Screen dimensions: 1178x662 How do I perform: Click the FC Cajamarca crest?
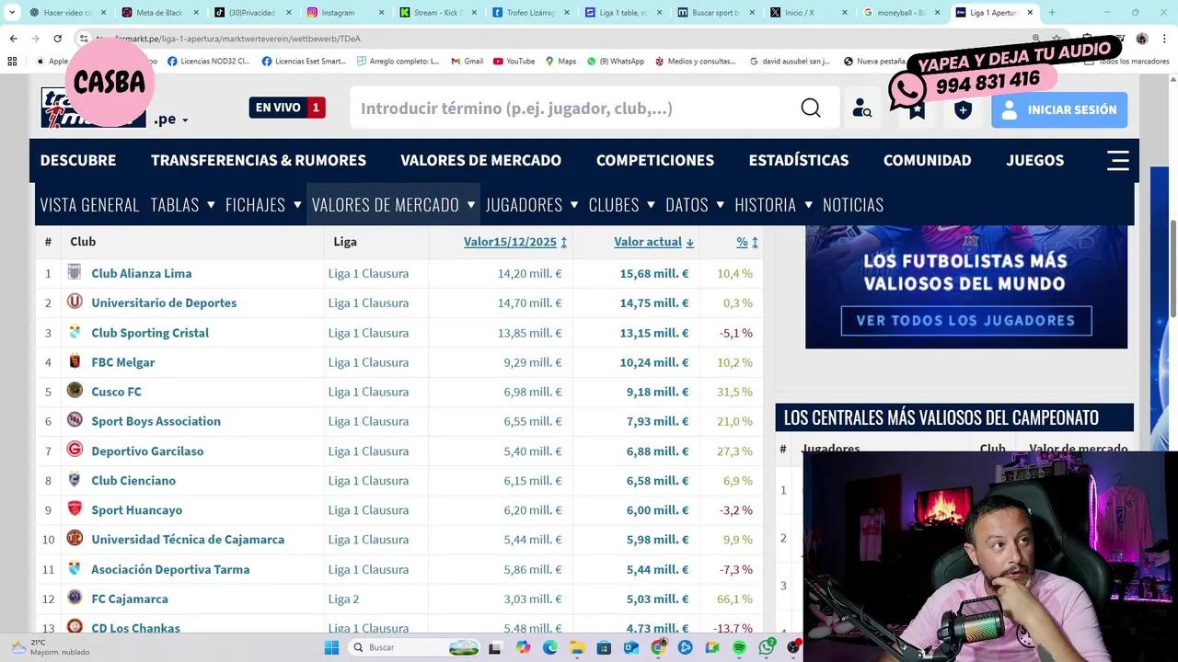[x=75, y=598]
